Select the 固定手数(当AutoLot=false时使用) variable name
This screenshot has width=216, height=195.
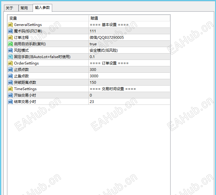click(x=42, y=57)
